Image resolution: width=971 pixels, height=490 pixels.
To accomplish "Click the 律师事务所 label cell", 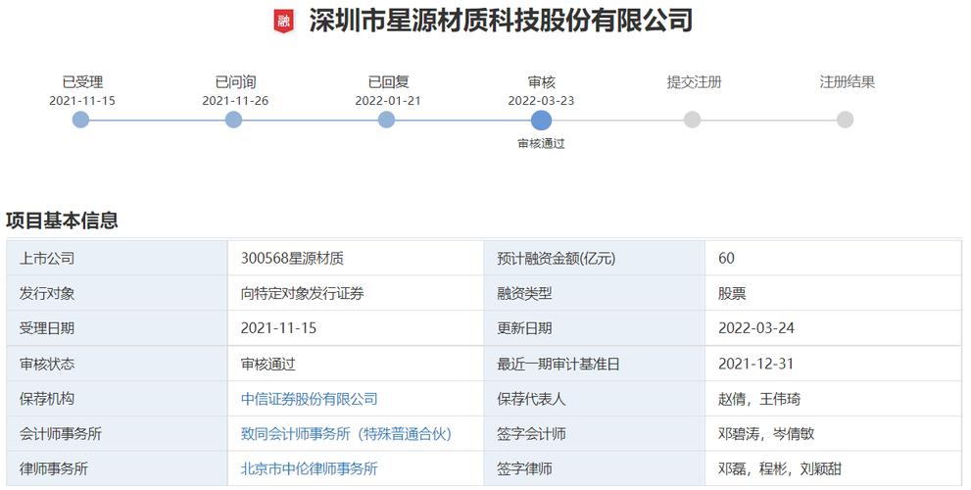I will (x=117, y=469).
